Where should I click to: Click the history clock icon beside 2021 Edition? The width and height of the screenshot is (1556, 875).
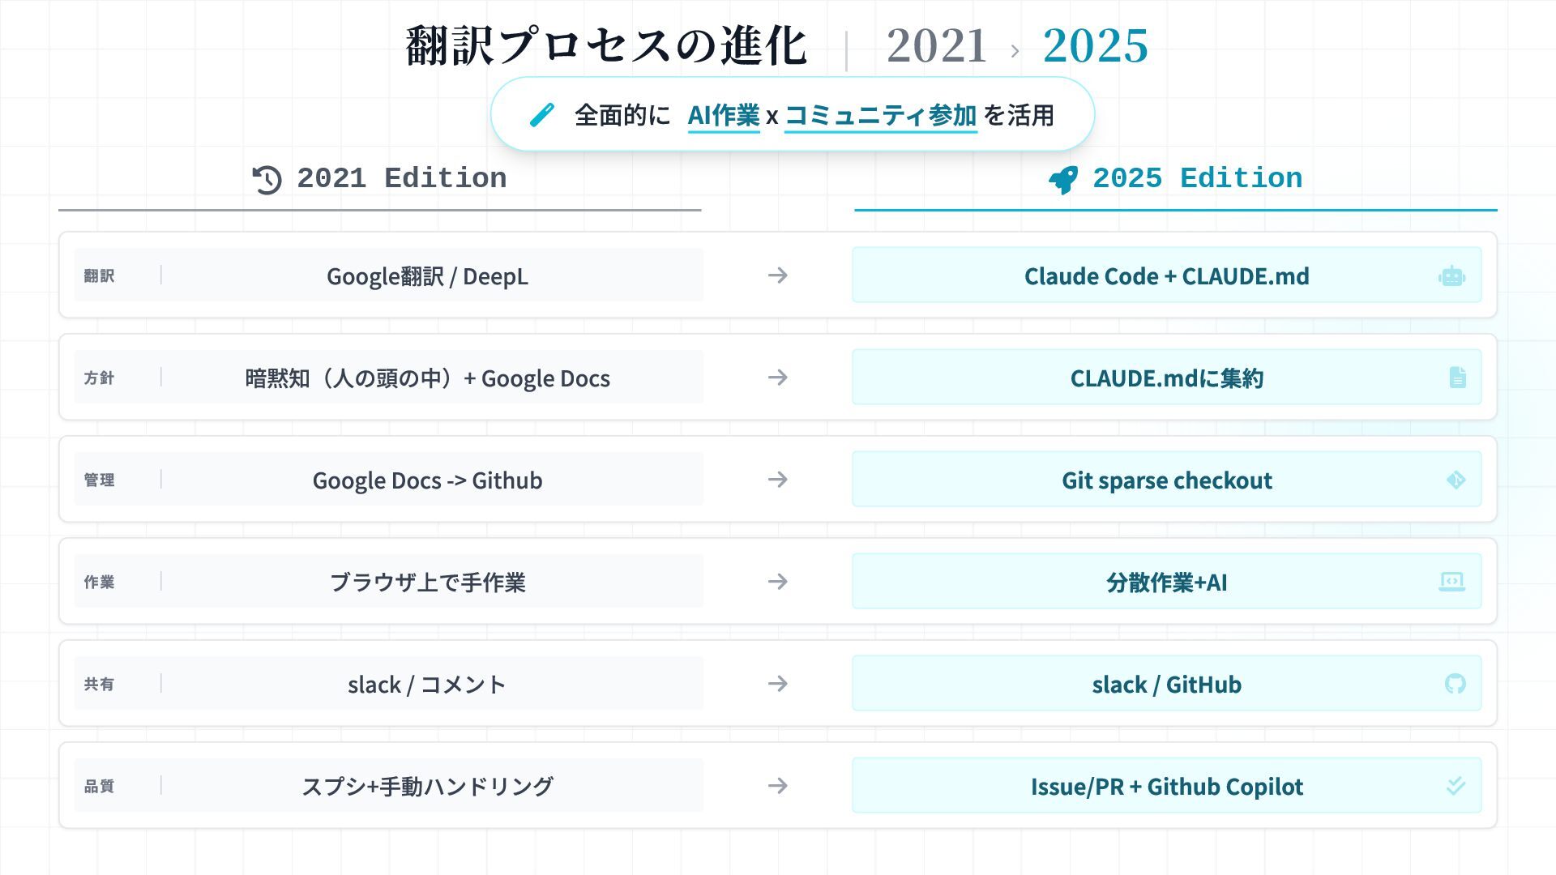point(267,180)
